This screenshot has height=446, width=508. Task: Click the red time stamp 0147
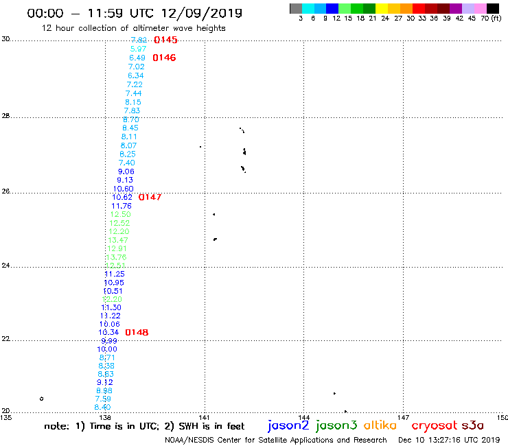pos(150,197)
